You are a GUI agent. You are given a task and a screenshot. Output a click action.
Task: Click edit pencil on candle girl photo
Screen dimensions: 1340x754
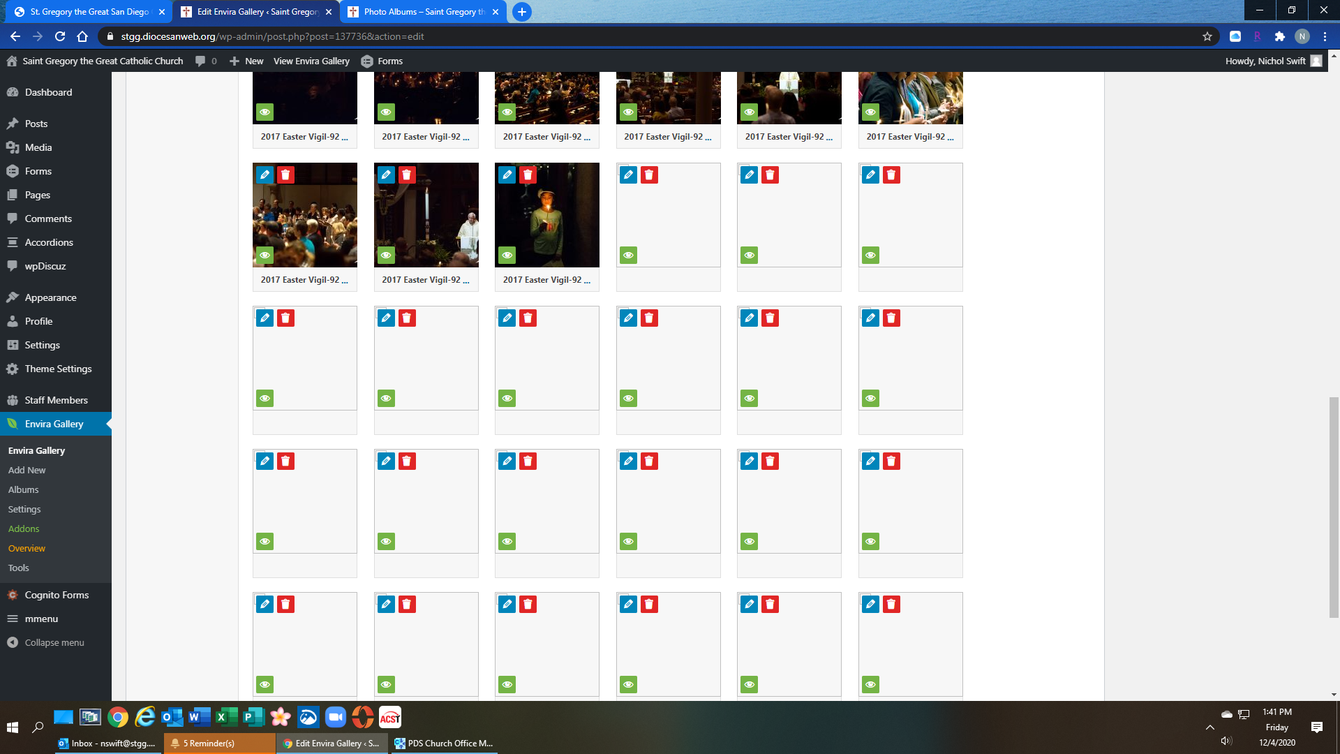click(x=507, y=175)
